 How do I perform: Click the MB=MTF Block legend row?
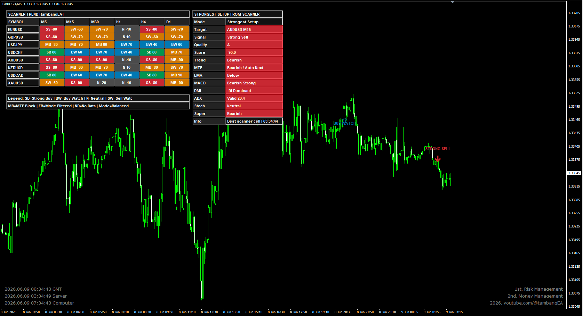pos(98,106)
